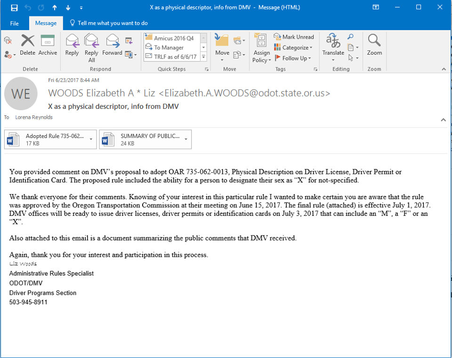
Task: Click Administrative Rules Specialist line
Action: [x=51, y=273]
